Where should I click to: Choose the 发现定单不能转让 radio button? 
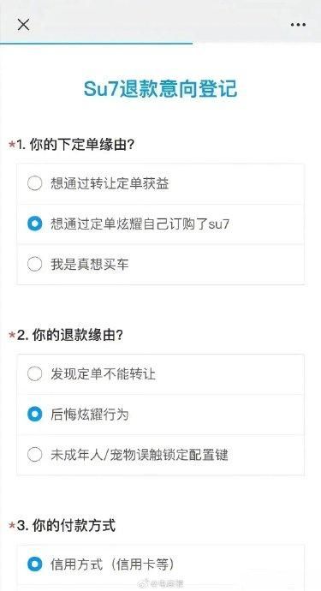34,374
